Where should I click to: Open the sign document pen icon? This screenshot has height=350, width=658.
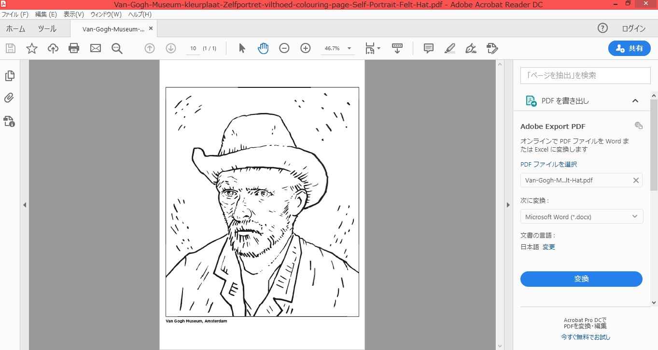[471, 48]
